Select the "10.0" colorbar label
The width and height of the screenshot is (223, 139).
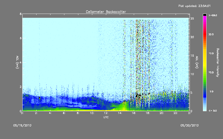tap(211, 72)
